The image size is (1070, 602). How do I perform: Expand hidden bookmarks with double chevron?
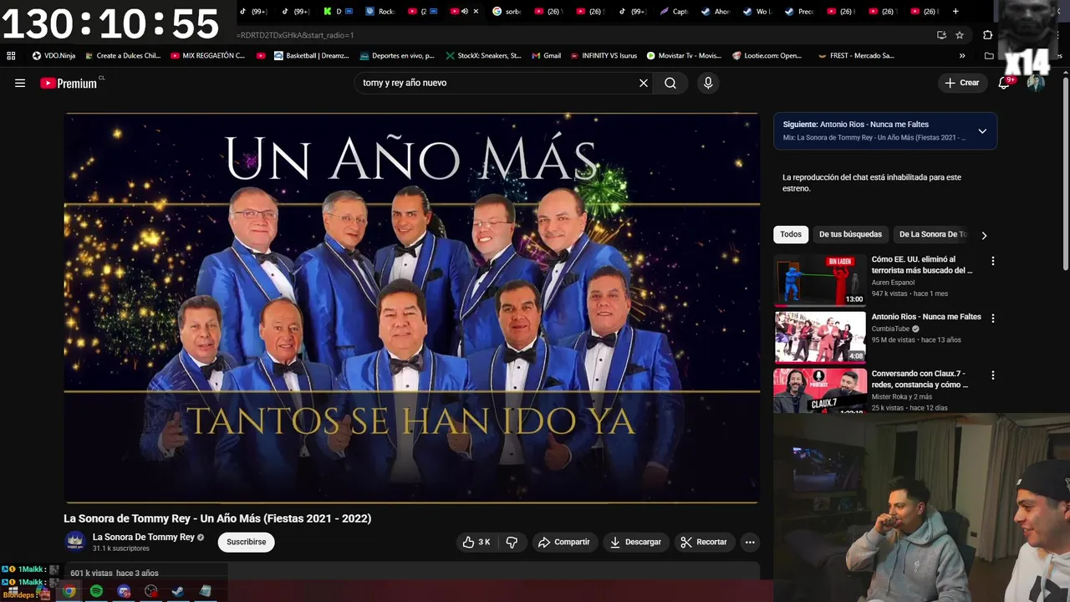[962, 56]
